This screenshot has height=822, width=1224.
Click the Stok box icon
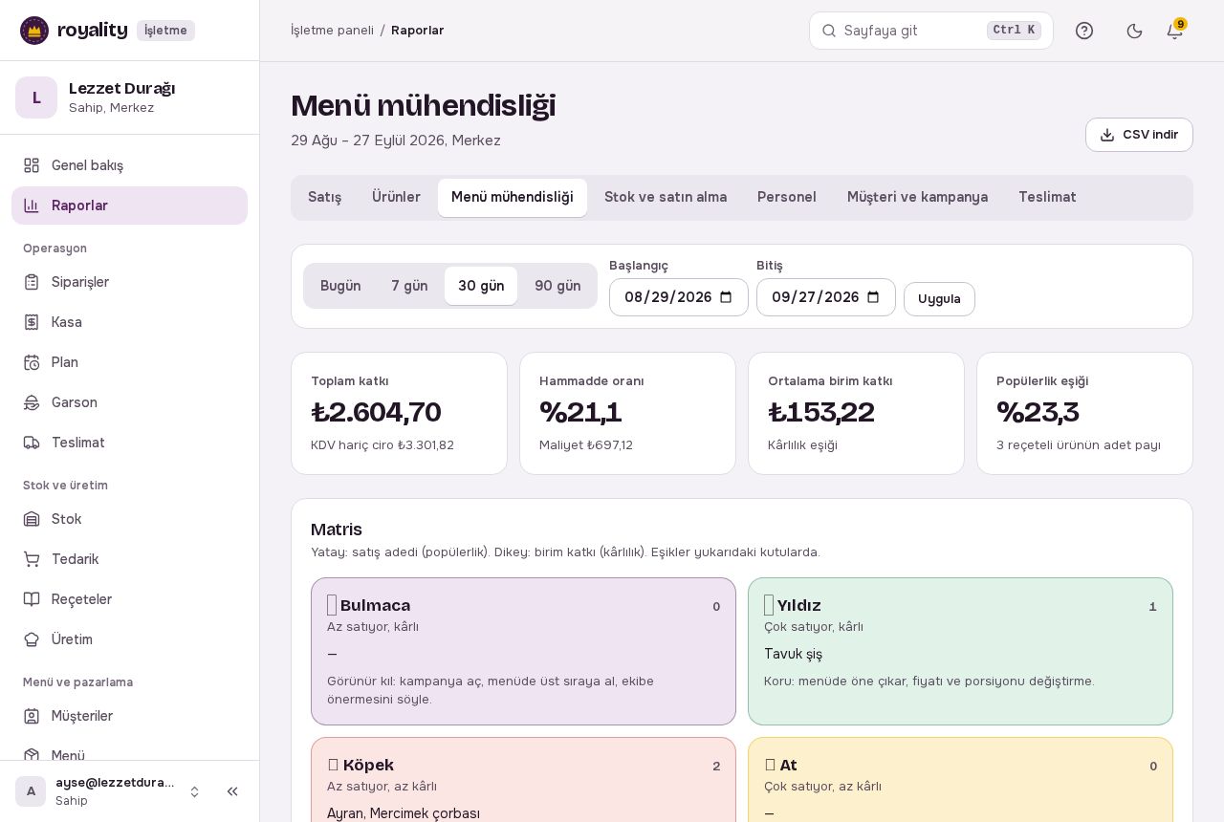click(x=32, y=519)
